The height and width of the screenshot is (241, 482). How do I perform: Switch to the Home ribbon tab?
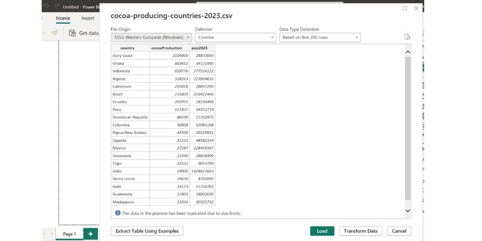point(63,18)
